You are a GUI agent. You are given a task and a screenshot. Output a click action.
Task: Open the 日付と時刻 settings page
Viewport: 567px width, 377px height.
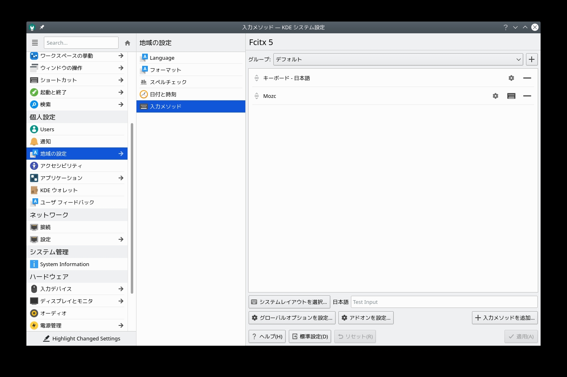pyautogui.click(x=162, y=94)
